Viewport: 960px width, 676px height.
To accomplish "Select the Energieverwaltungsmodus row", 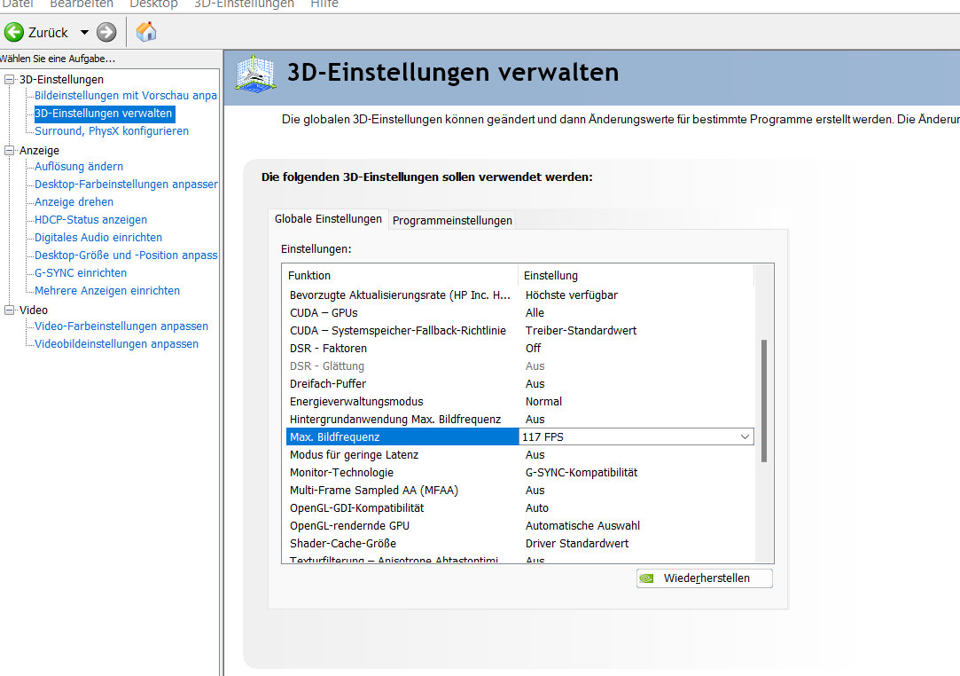I will coord(519,402).
